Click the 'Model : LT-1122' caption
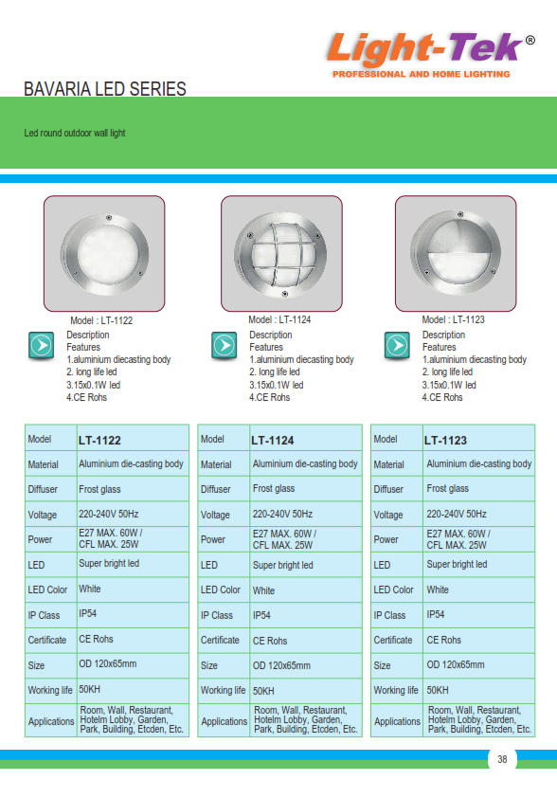Viewport: 557px width, 798px height. pyautogui.click(x=101, y=320)
